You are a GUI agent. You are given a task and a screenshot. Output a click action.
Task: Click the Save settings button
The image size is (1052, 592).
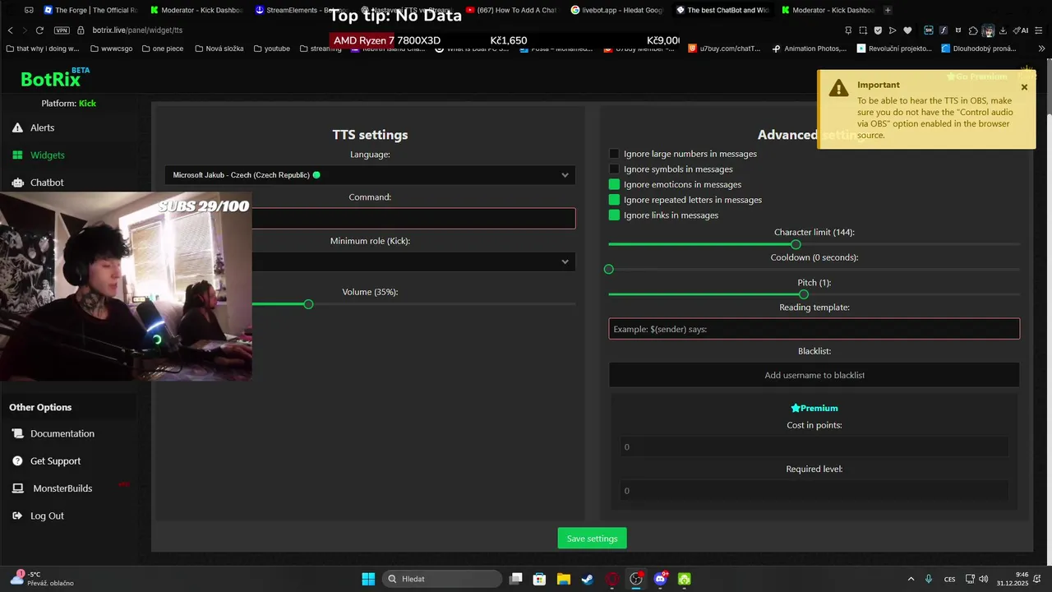coord(592,539)
